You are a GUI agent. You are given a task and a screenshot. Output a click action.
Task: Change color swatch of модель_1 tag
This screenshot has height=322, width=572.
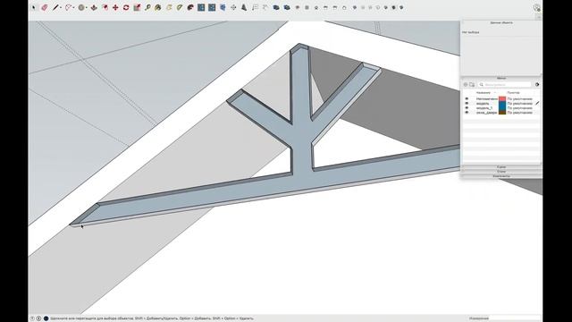point(502,108)
